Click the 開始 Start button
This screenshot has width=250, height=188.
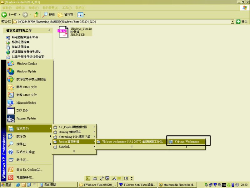6,185
